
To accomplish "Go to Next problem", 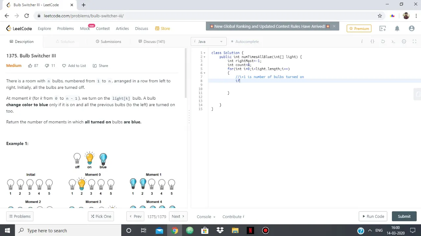I will (178, 216).
